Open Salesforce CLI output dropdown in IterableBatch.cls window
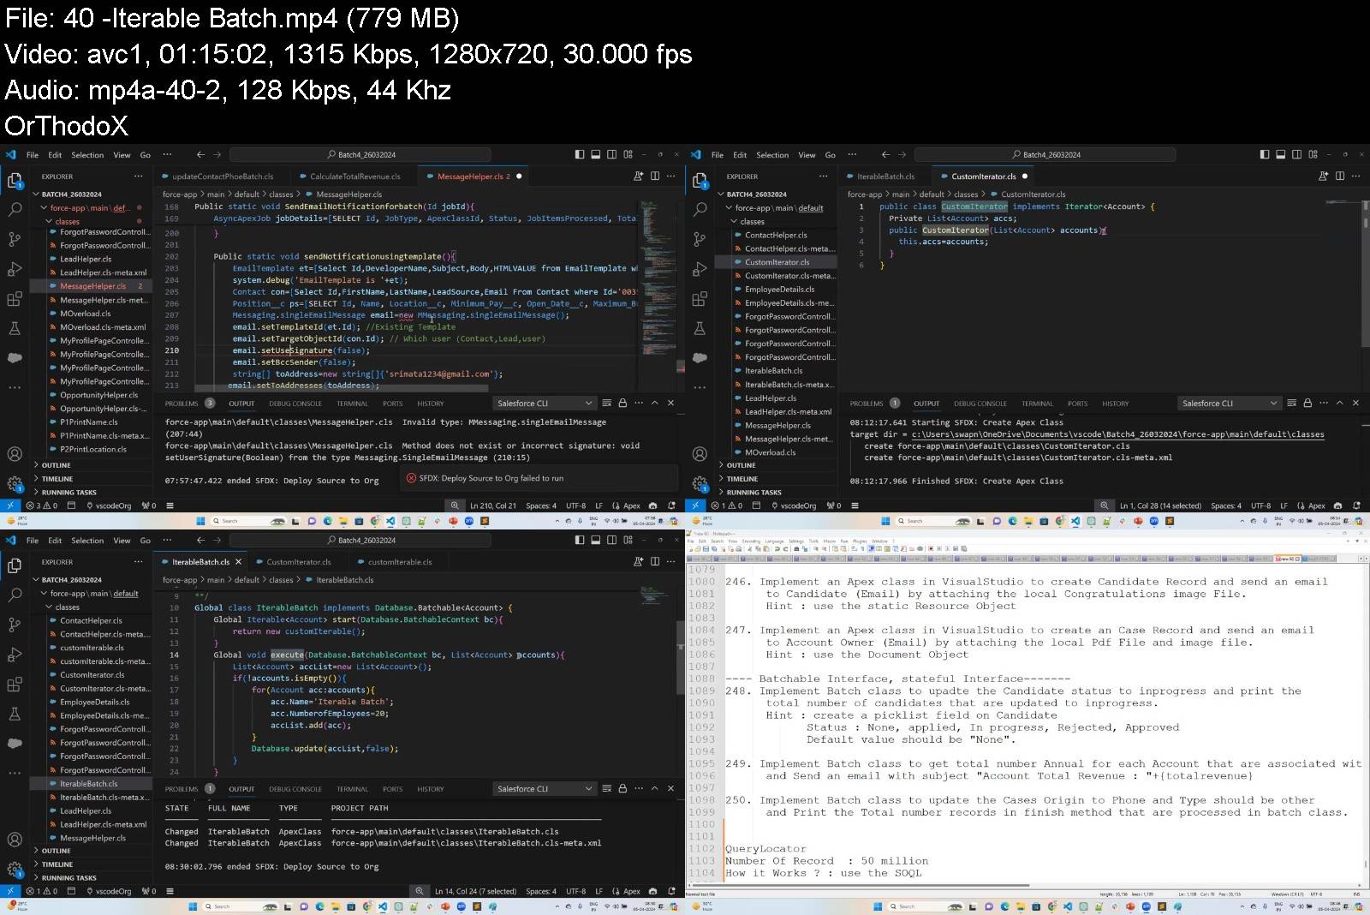 point(544,788)
